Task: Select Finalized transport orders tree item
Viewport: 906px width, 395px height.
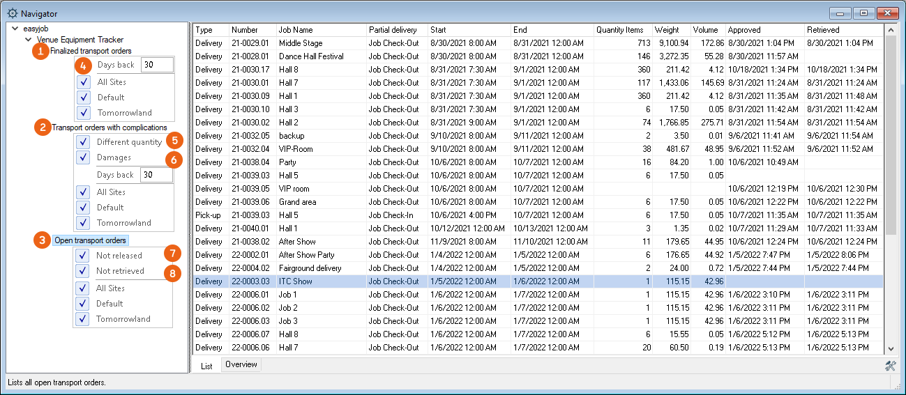Action: pyautogui.click(x=91, y=51)
